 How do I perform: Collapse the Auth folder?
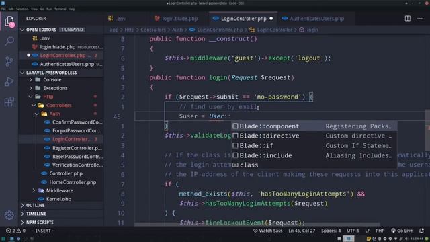[54, 114]
